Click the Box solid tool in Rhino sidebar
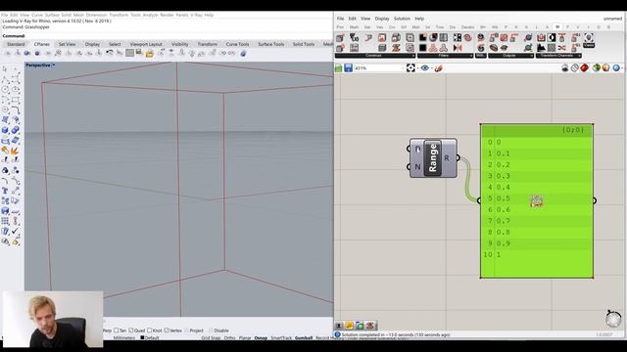Viewport: 627px width, 352px height. [5, 130]
